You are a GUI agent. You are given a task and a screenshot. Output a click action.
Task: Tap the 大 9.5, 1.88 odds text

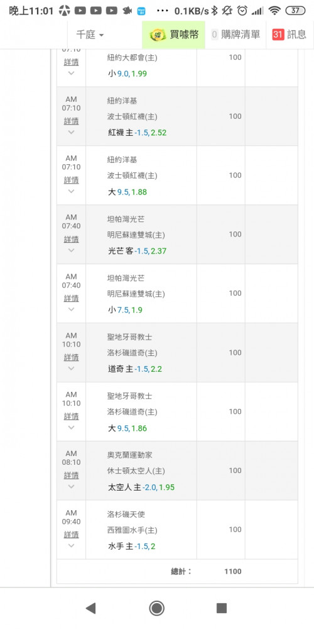coord(127,192)
